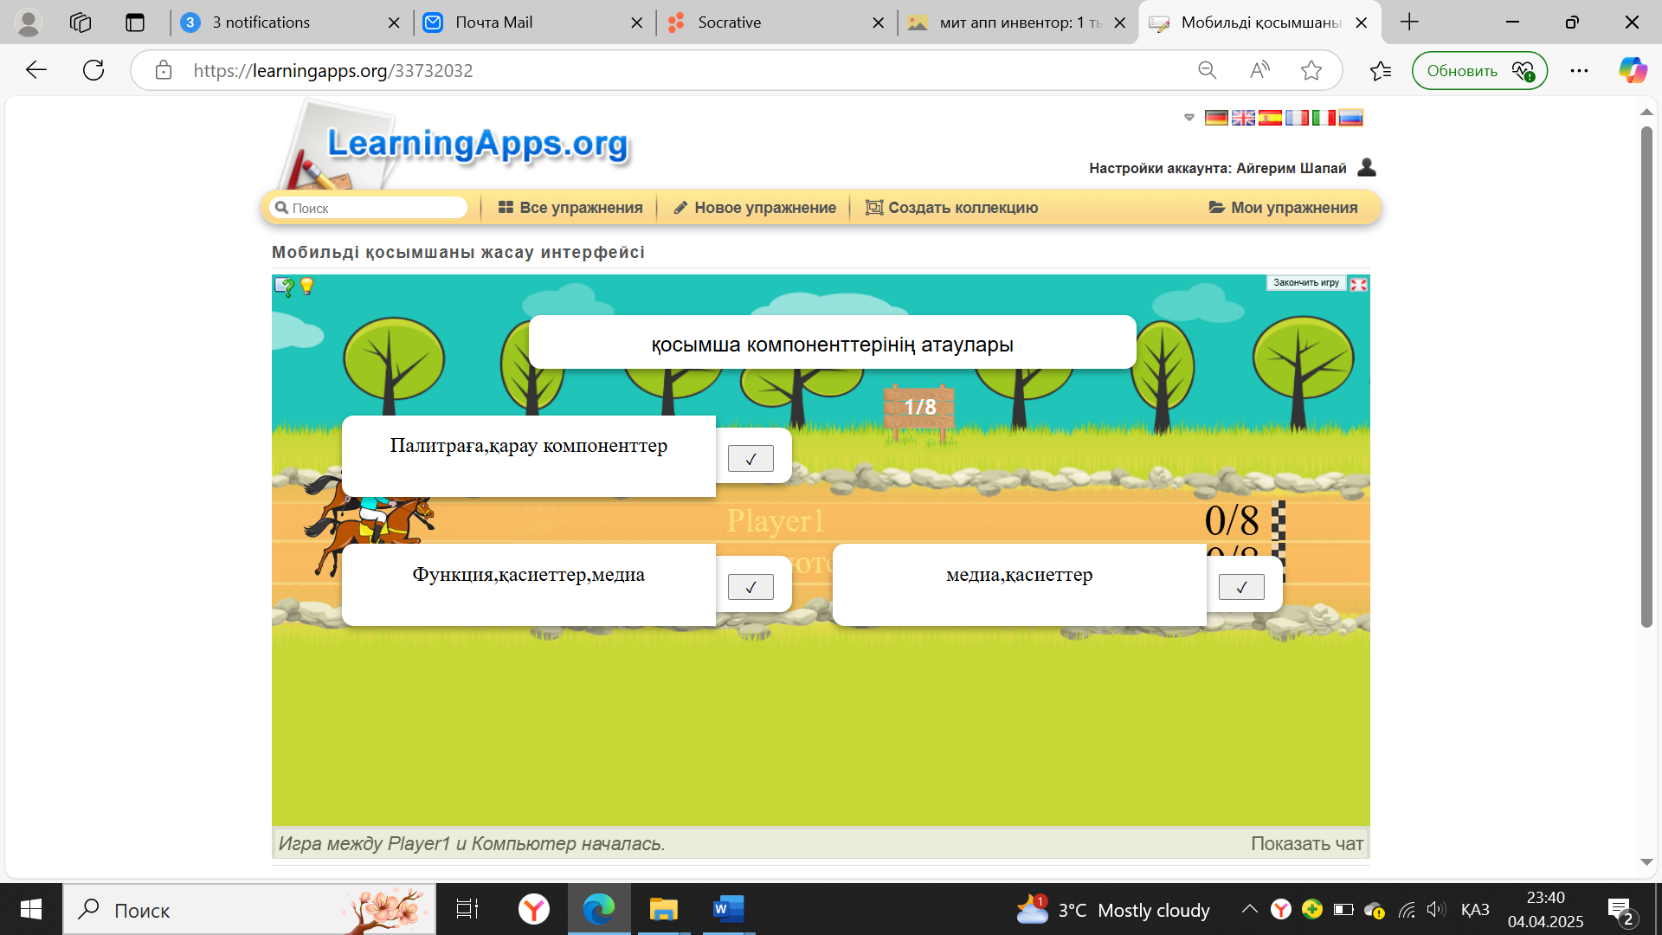1662x935 pixels.
Task: Show hidden system tray icons chevron
Action: point(1249,909)
